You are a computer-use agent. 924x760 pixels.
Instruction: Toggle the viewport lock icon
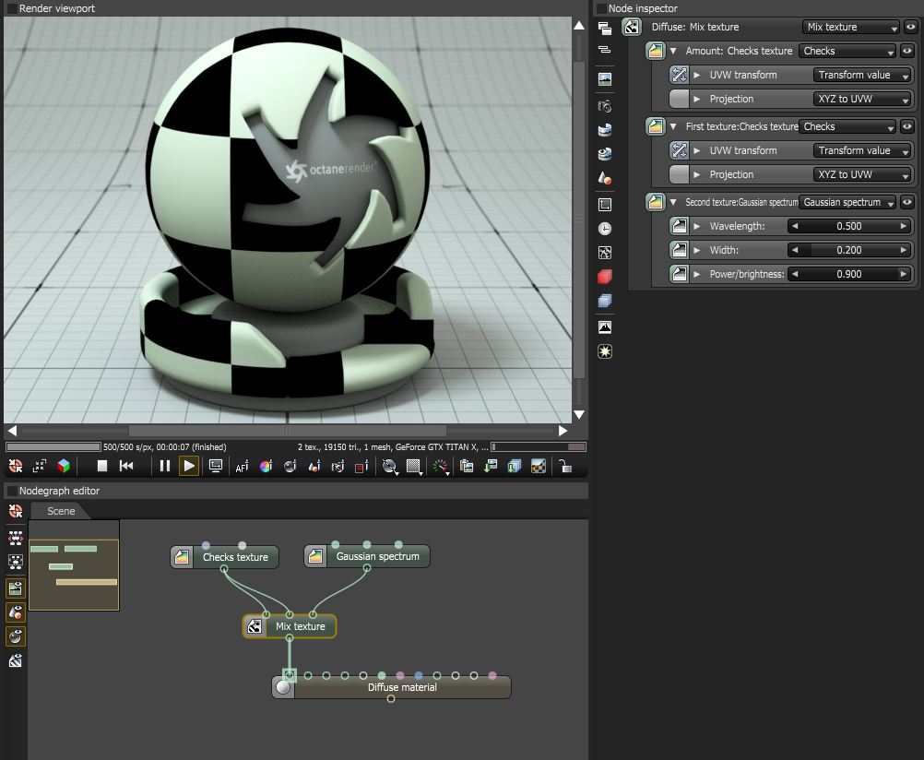click(564, 467)
